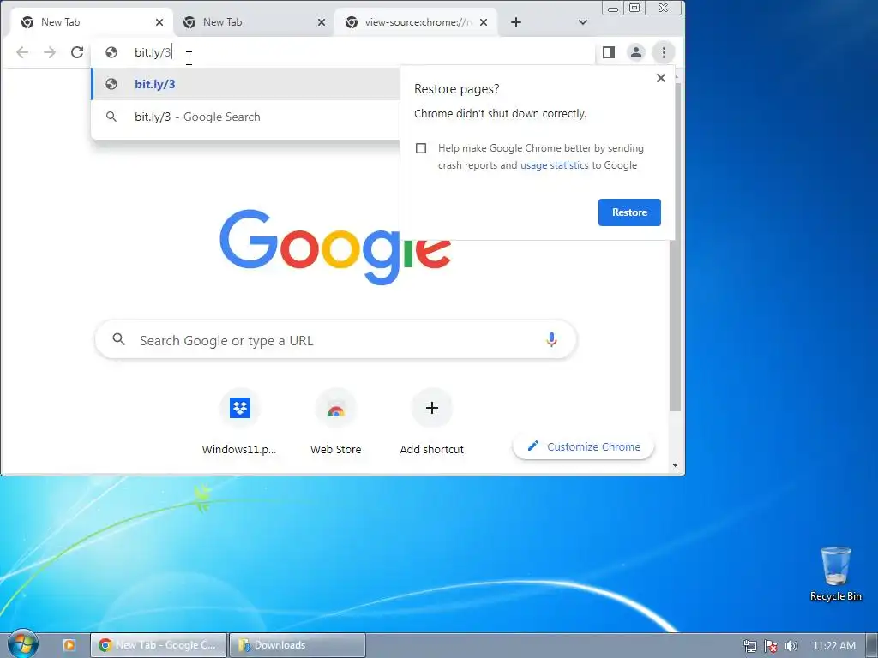Open the Recycle Bin desktop icon
The image size is (878, 658).
835,574
